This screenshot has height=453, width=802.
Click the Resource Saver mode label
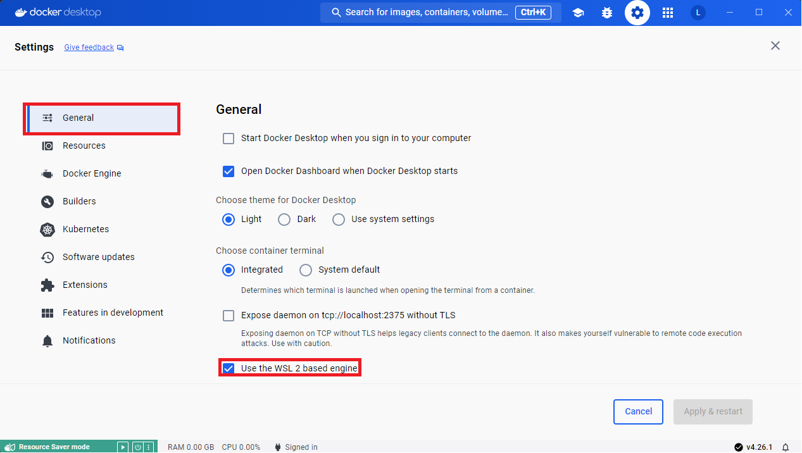(x=54, y=447)
